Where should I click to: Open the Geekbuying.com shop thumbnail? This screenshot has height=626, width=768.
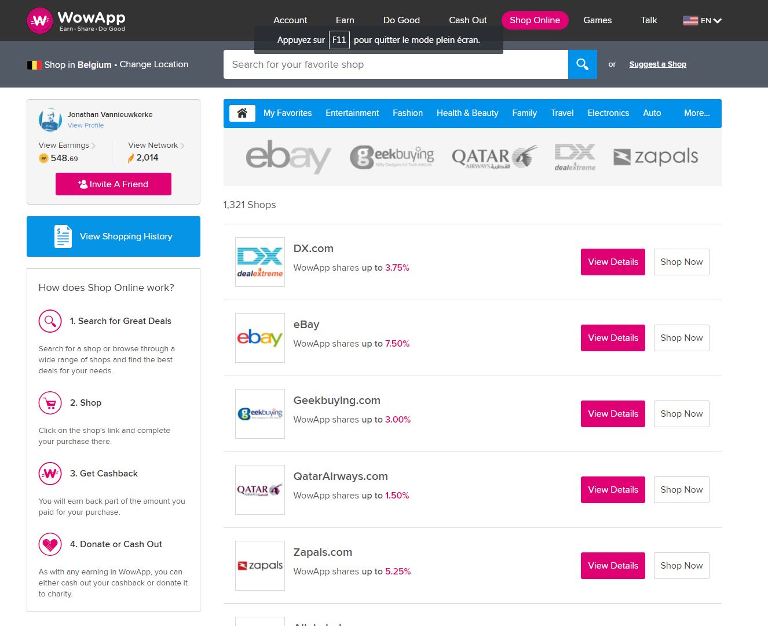260,414
